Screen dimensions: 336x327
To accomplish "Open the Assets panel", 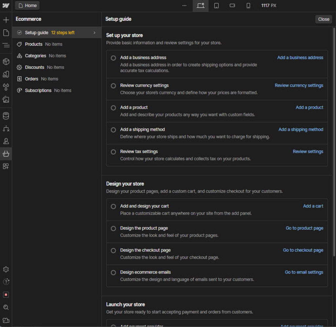I will 6,100.
